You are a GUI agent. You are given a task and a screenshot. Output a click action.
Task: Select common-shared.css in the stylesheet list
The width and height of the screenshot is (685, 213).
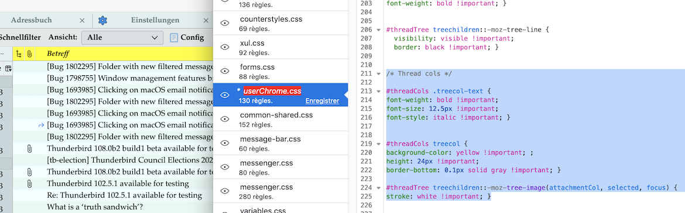(280, 119)
